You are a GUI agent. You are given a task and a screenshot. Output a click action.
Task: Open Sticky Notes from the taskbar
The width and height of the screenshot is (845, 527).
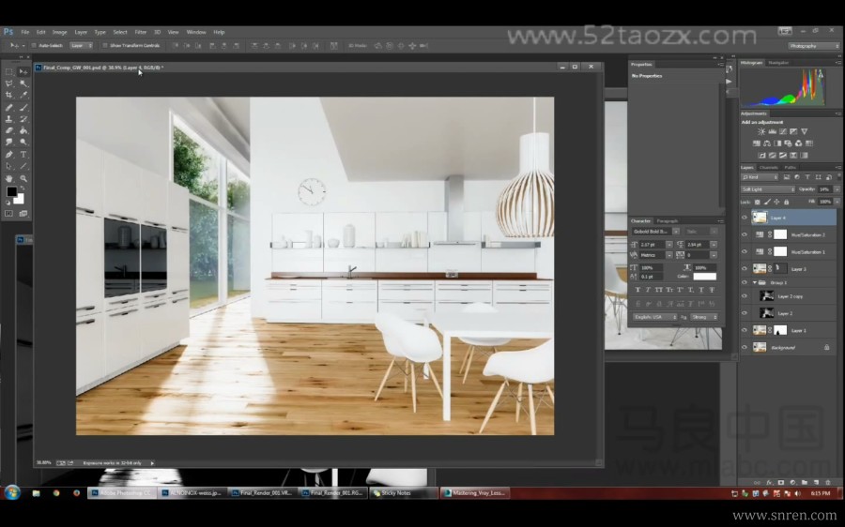[404, 492]
